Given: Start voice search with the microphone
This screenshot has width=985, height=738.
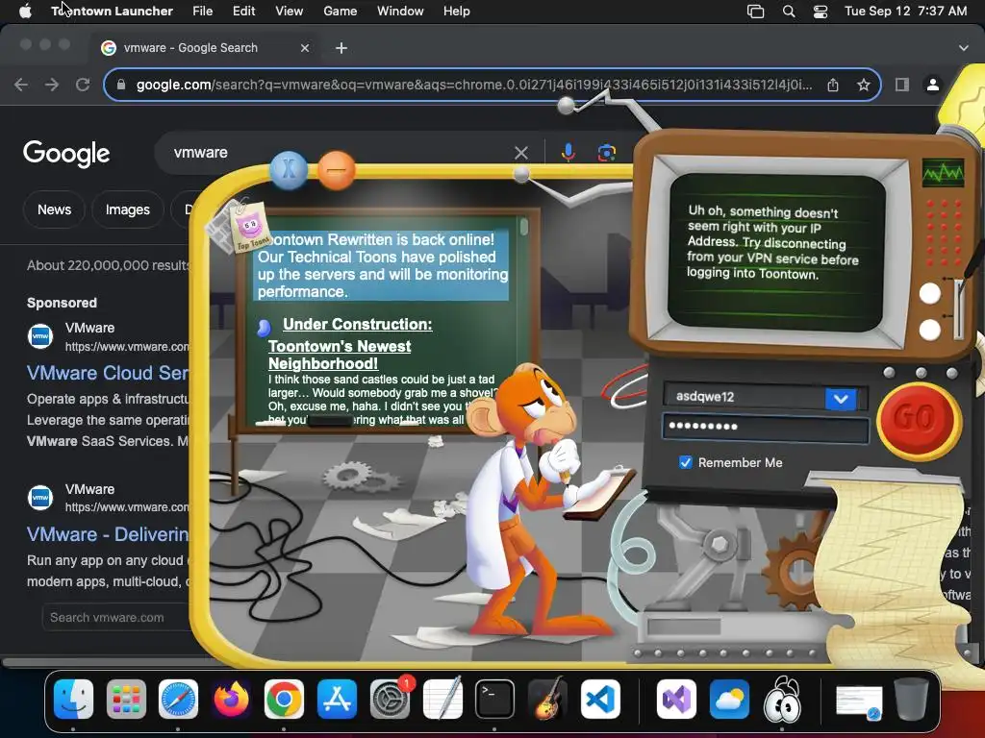Looking at the screenshot, I should click(568, 153).
